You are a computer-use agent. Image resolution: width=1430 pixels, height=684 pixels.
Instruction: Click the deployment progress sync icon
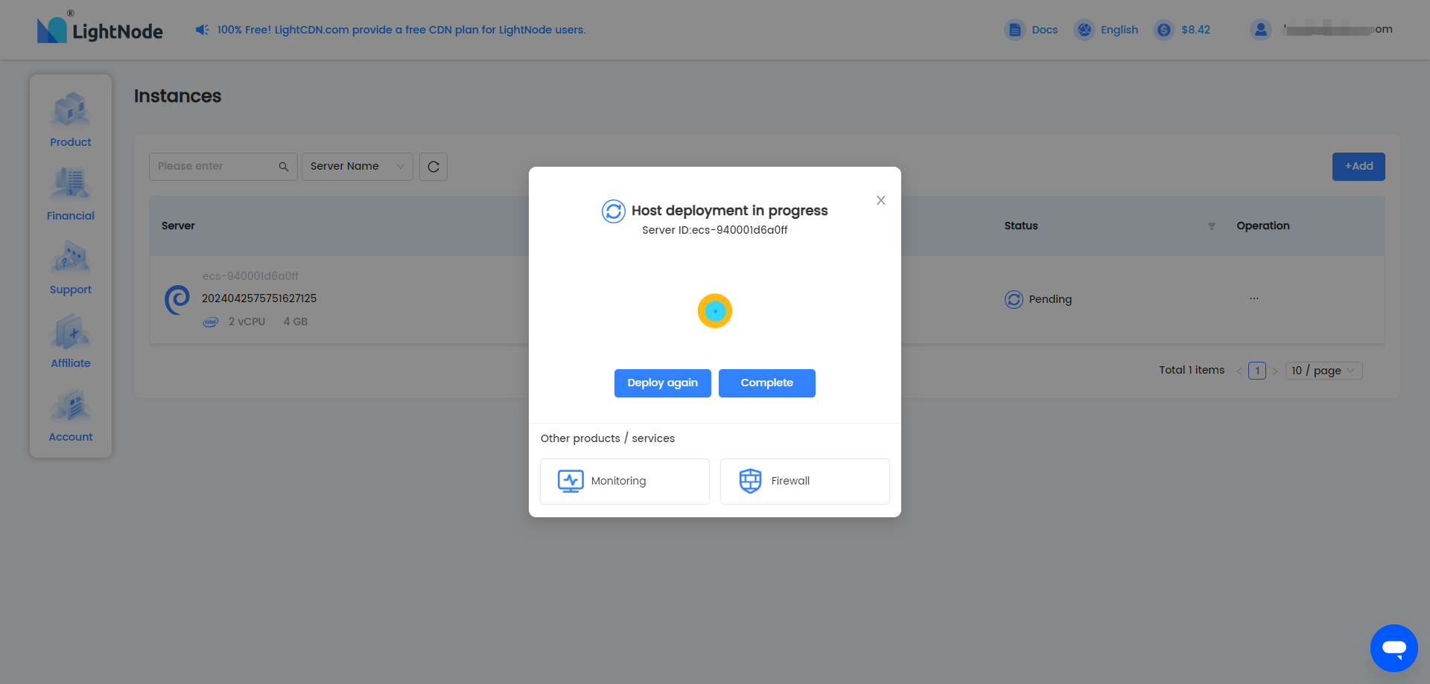[614, 211]
